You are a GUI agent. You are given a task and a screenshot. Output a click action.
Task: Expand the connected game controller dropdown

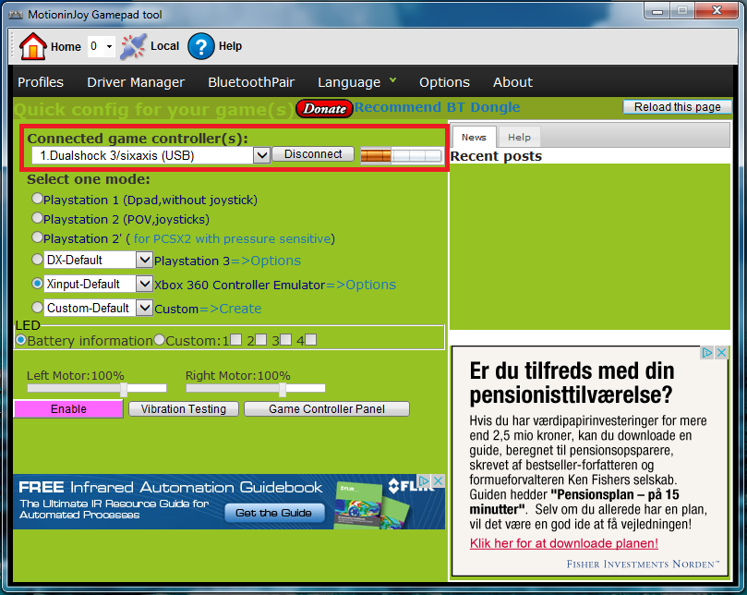coord(261,155)
